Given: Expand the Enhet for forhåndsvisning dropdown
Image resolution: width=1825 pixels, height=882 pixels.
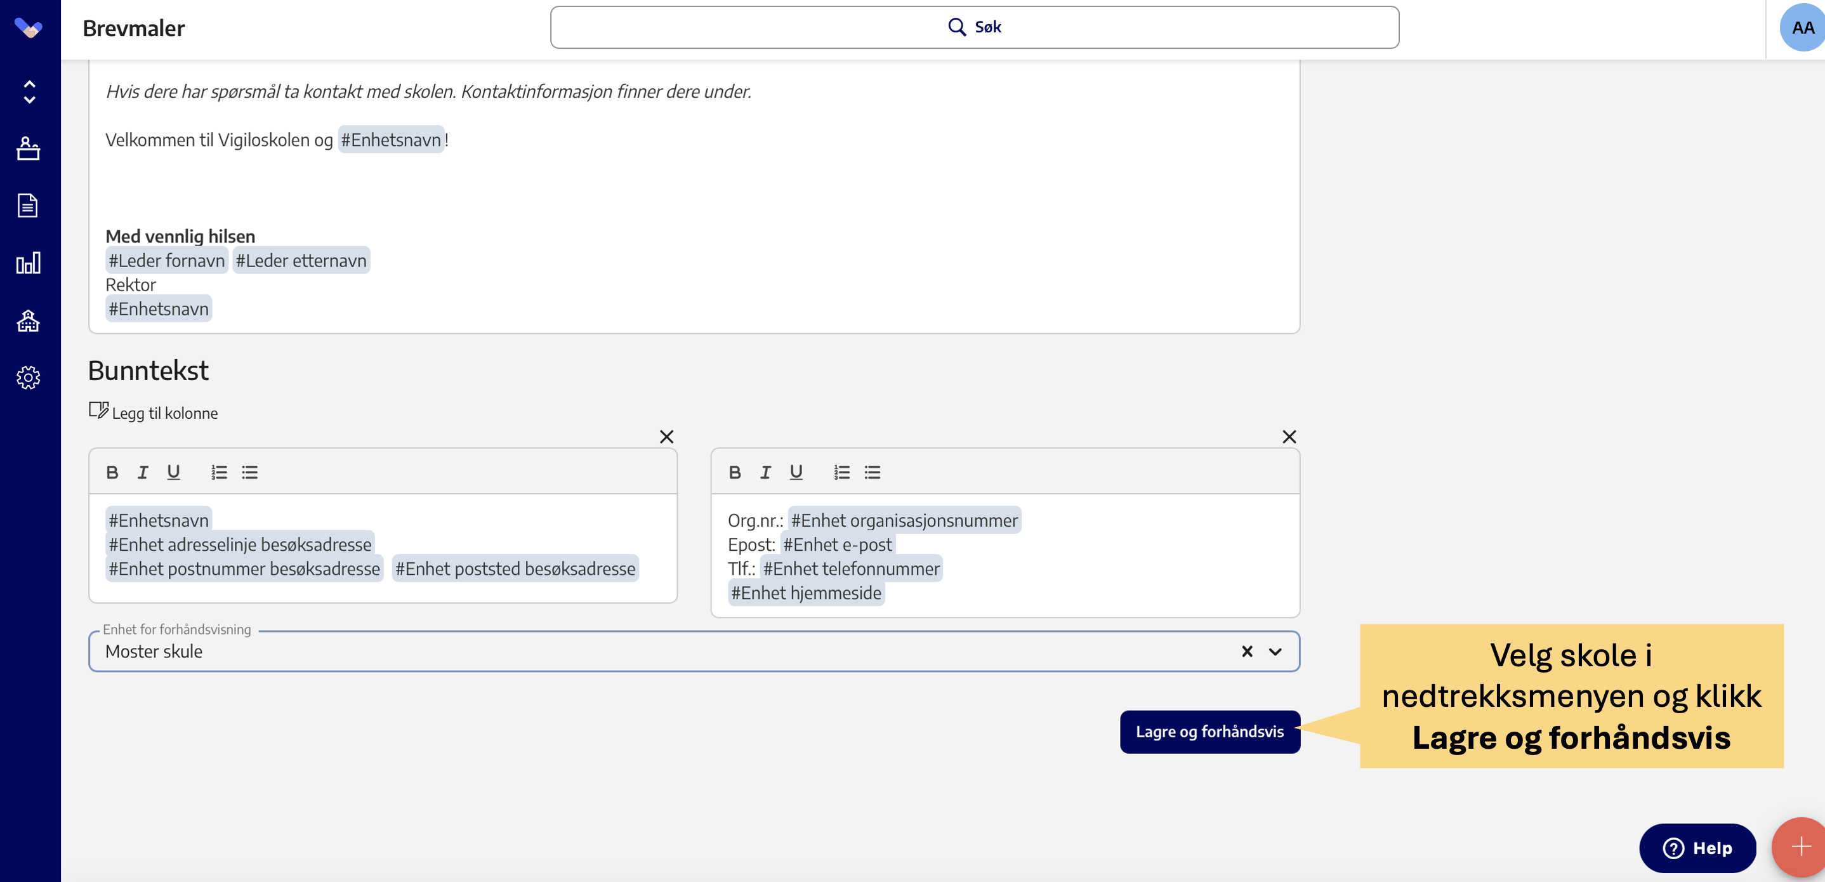Looking at the screenshot, I should point(1275,652).
